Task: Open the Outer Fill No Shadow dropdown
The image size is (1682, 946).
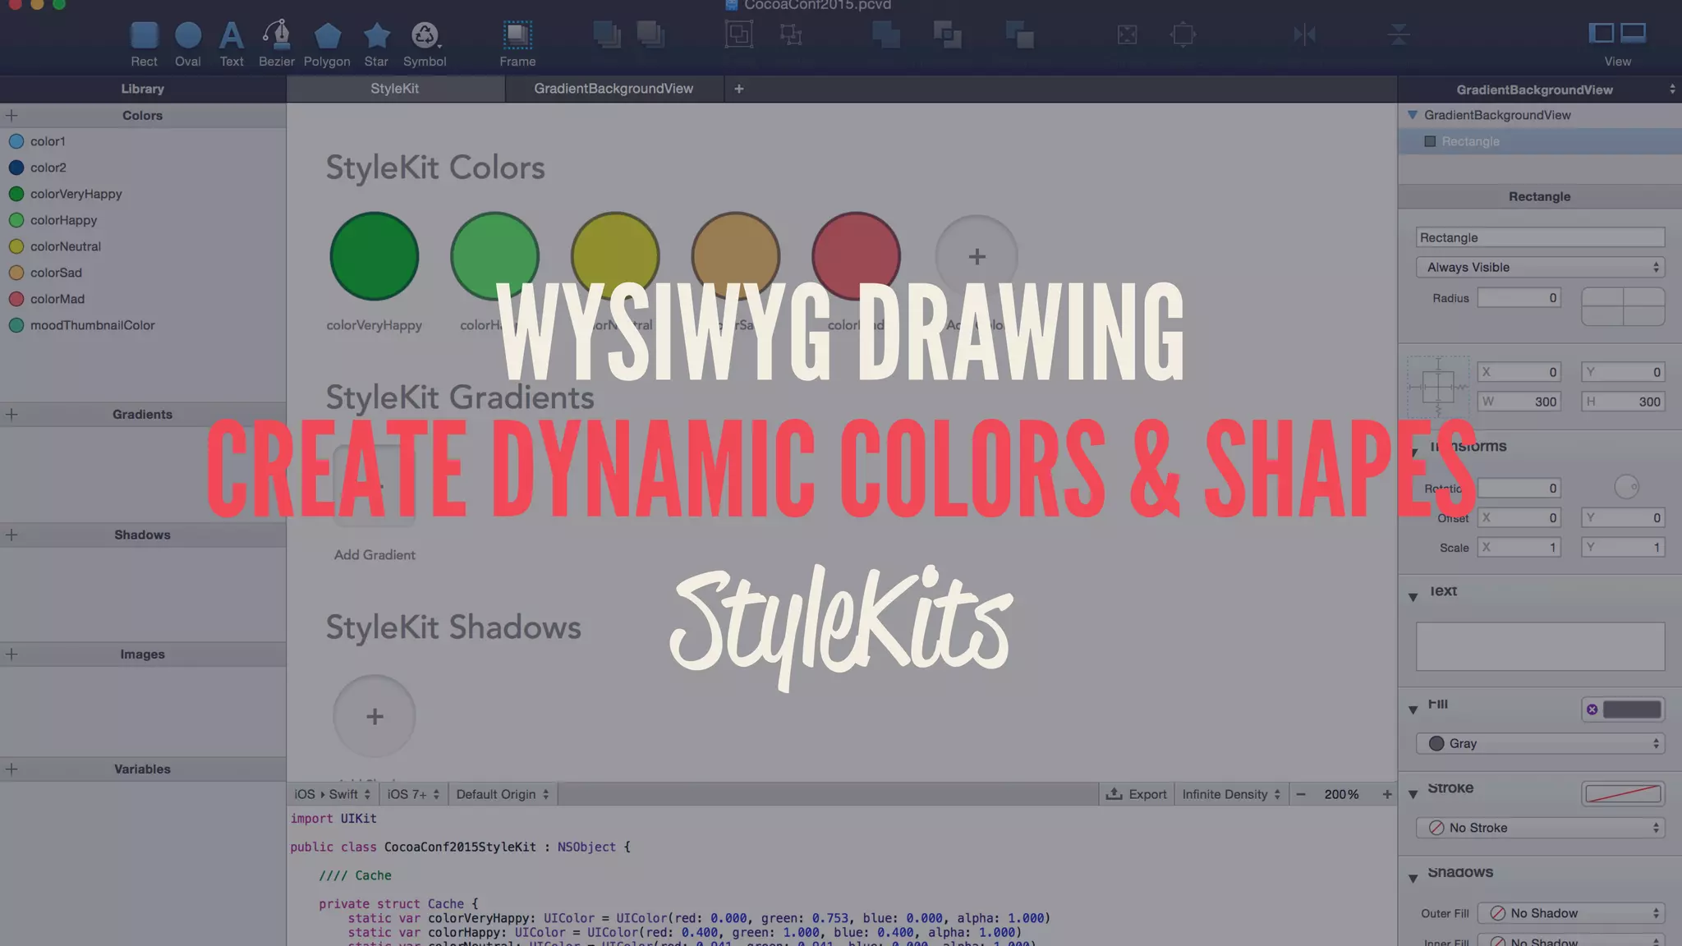Action: point(1570,913)
